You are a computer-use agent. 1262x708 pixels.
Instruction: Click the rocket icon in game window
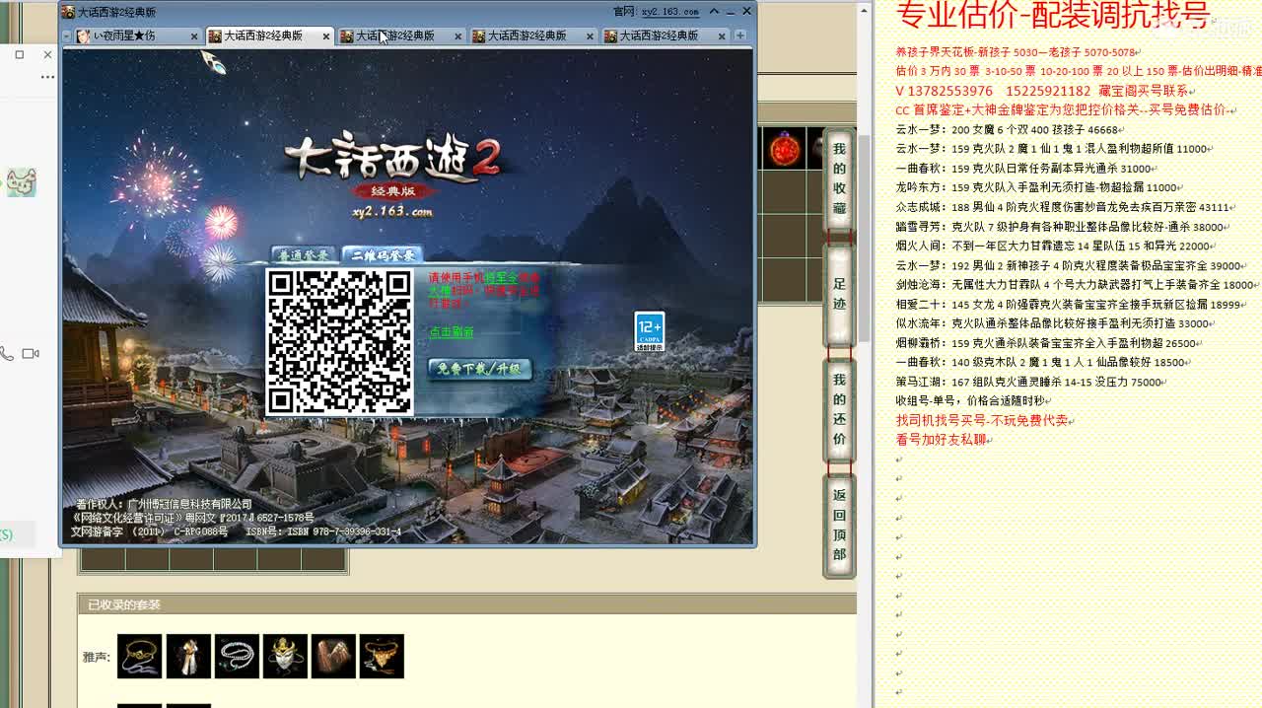point(214,63)
